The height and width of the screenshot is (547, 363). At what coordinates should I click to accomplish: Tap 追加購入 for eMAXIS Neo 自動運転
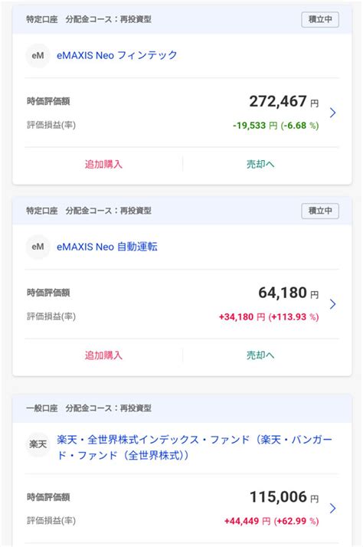[103, 355]
